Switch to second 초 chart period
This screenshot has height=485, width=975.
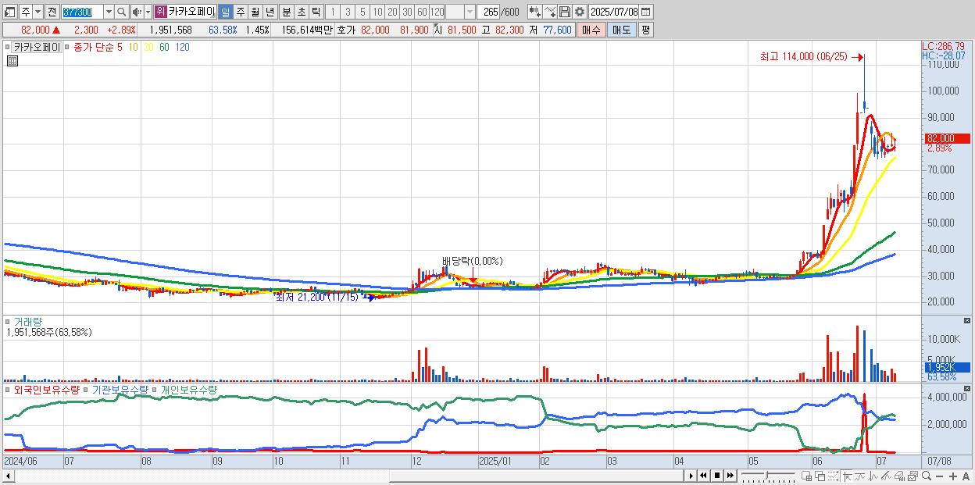pos(301,12)
